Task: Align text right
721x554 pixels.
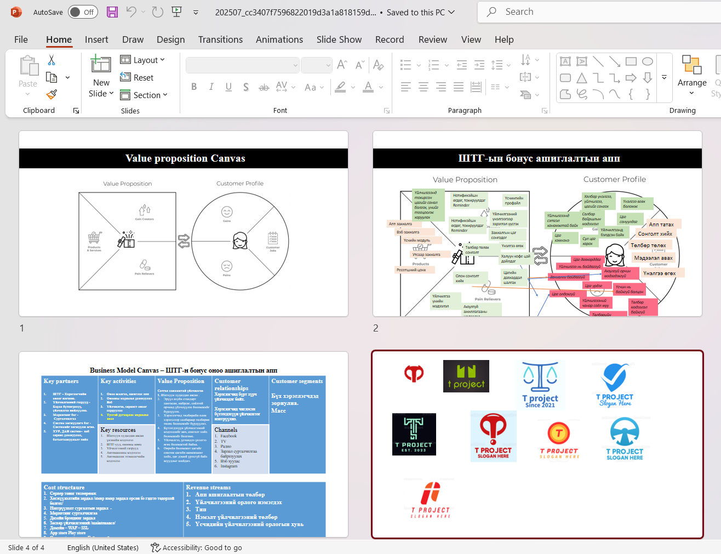Action: click(441, 87)
